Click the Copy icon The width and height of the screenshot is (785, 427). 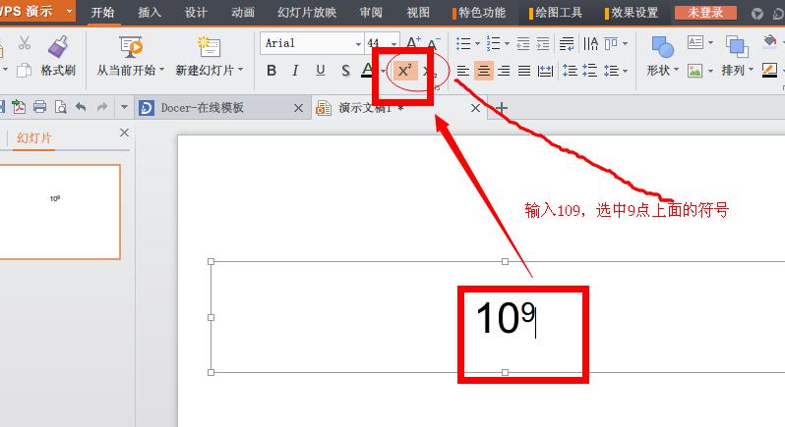(x=24, y=71)
